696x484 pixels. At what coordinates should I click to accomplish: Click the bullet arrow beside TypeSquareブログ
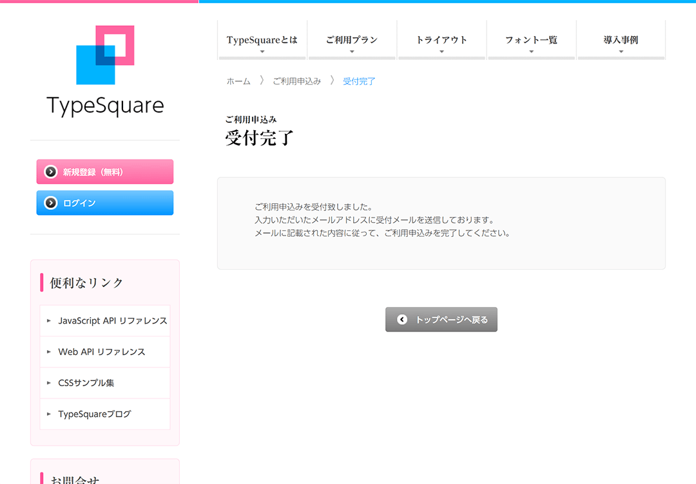pyautogui.click(x=49, y=414)
